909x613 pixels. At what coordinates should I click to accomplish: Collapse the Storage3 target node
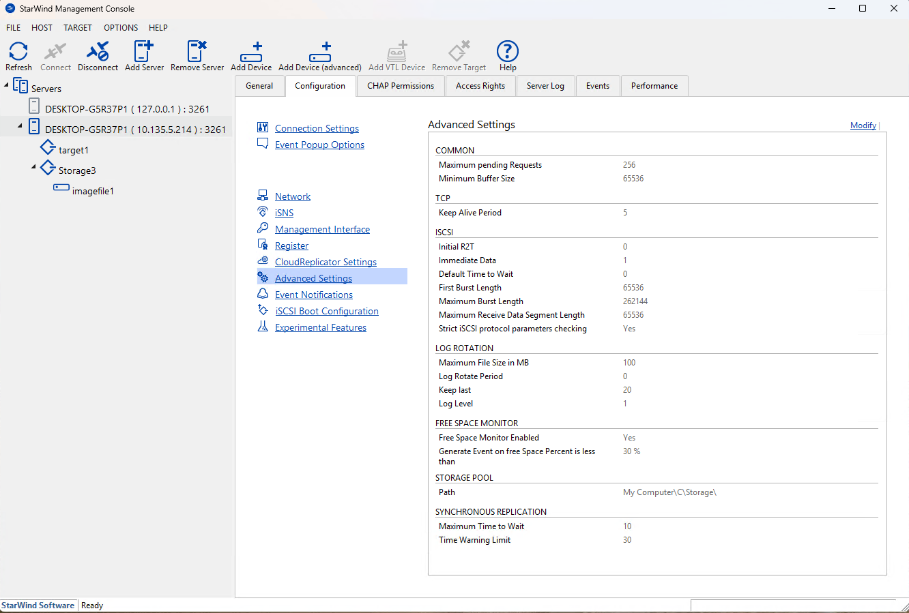pos(33,167)
